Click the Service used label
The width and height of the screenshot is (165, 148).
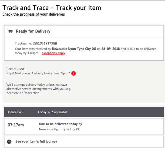point(16,69)
